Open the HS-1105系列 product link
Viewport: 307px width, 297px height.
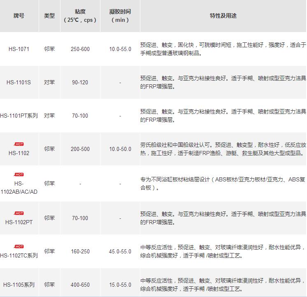tap(19, 285)
